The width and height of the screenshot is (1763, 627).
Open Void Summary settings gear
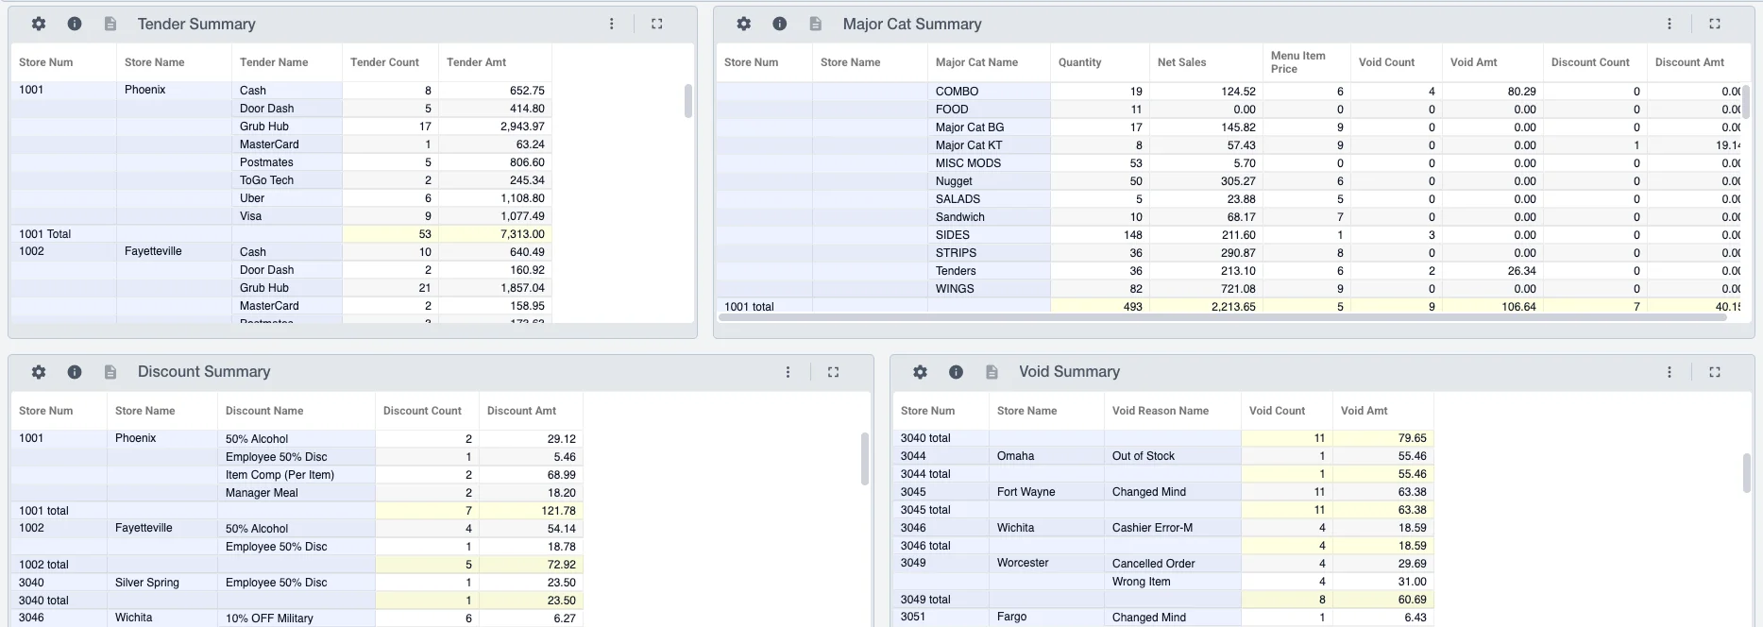(921, 372)
